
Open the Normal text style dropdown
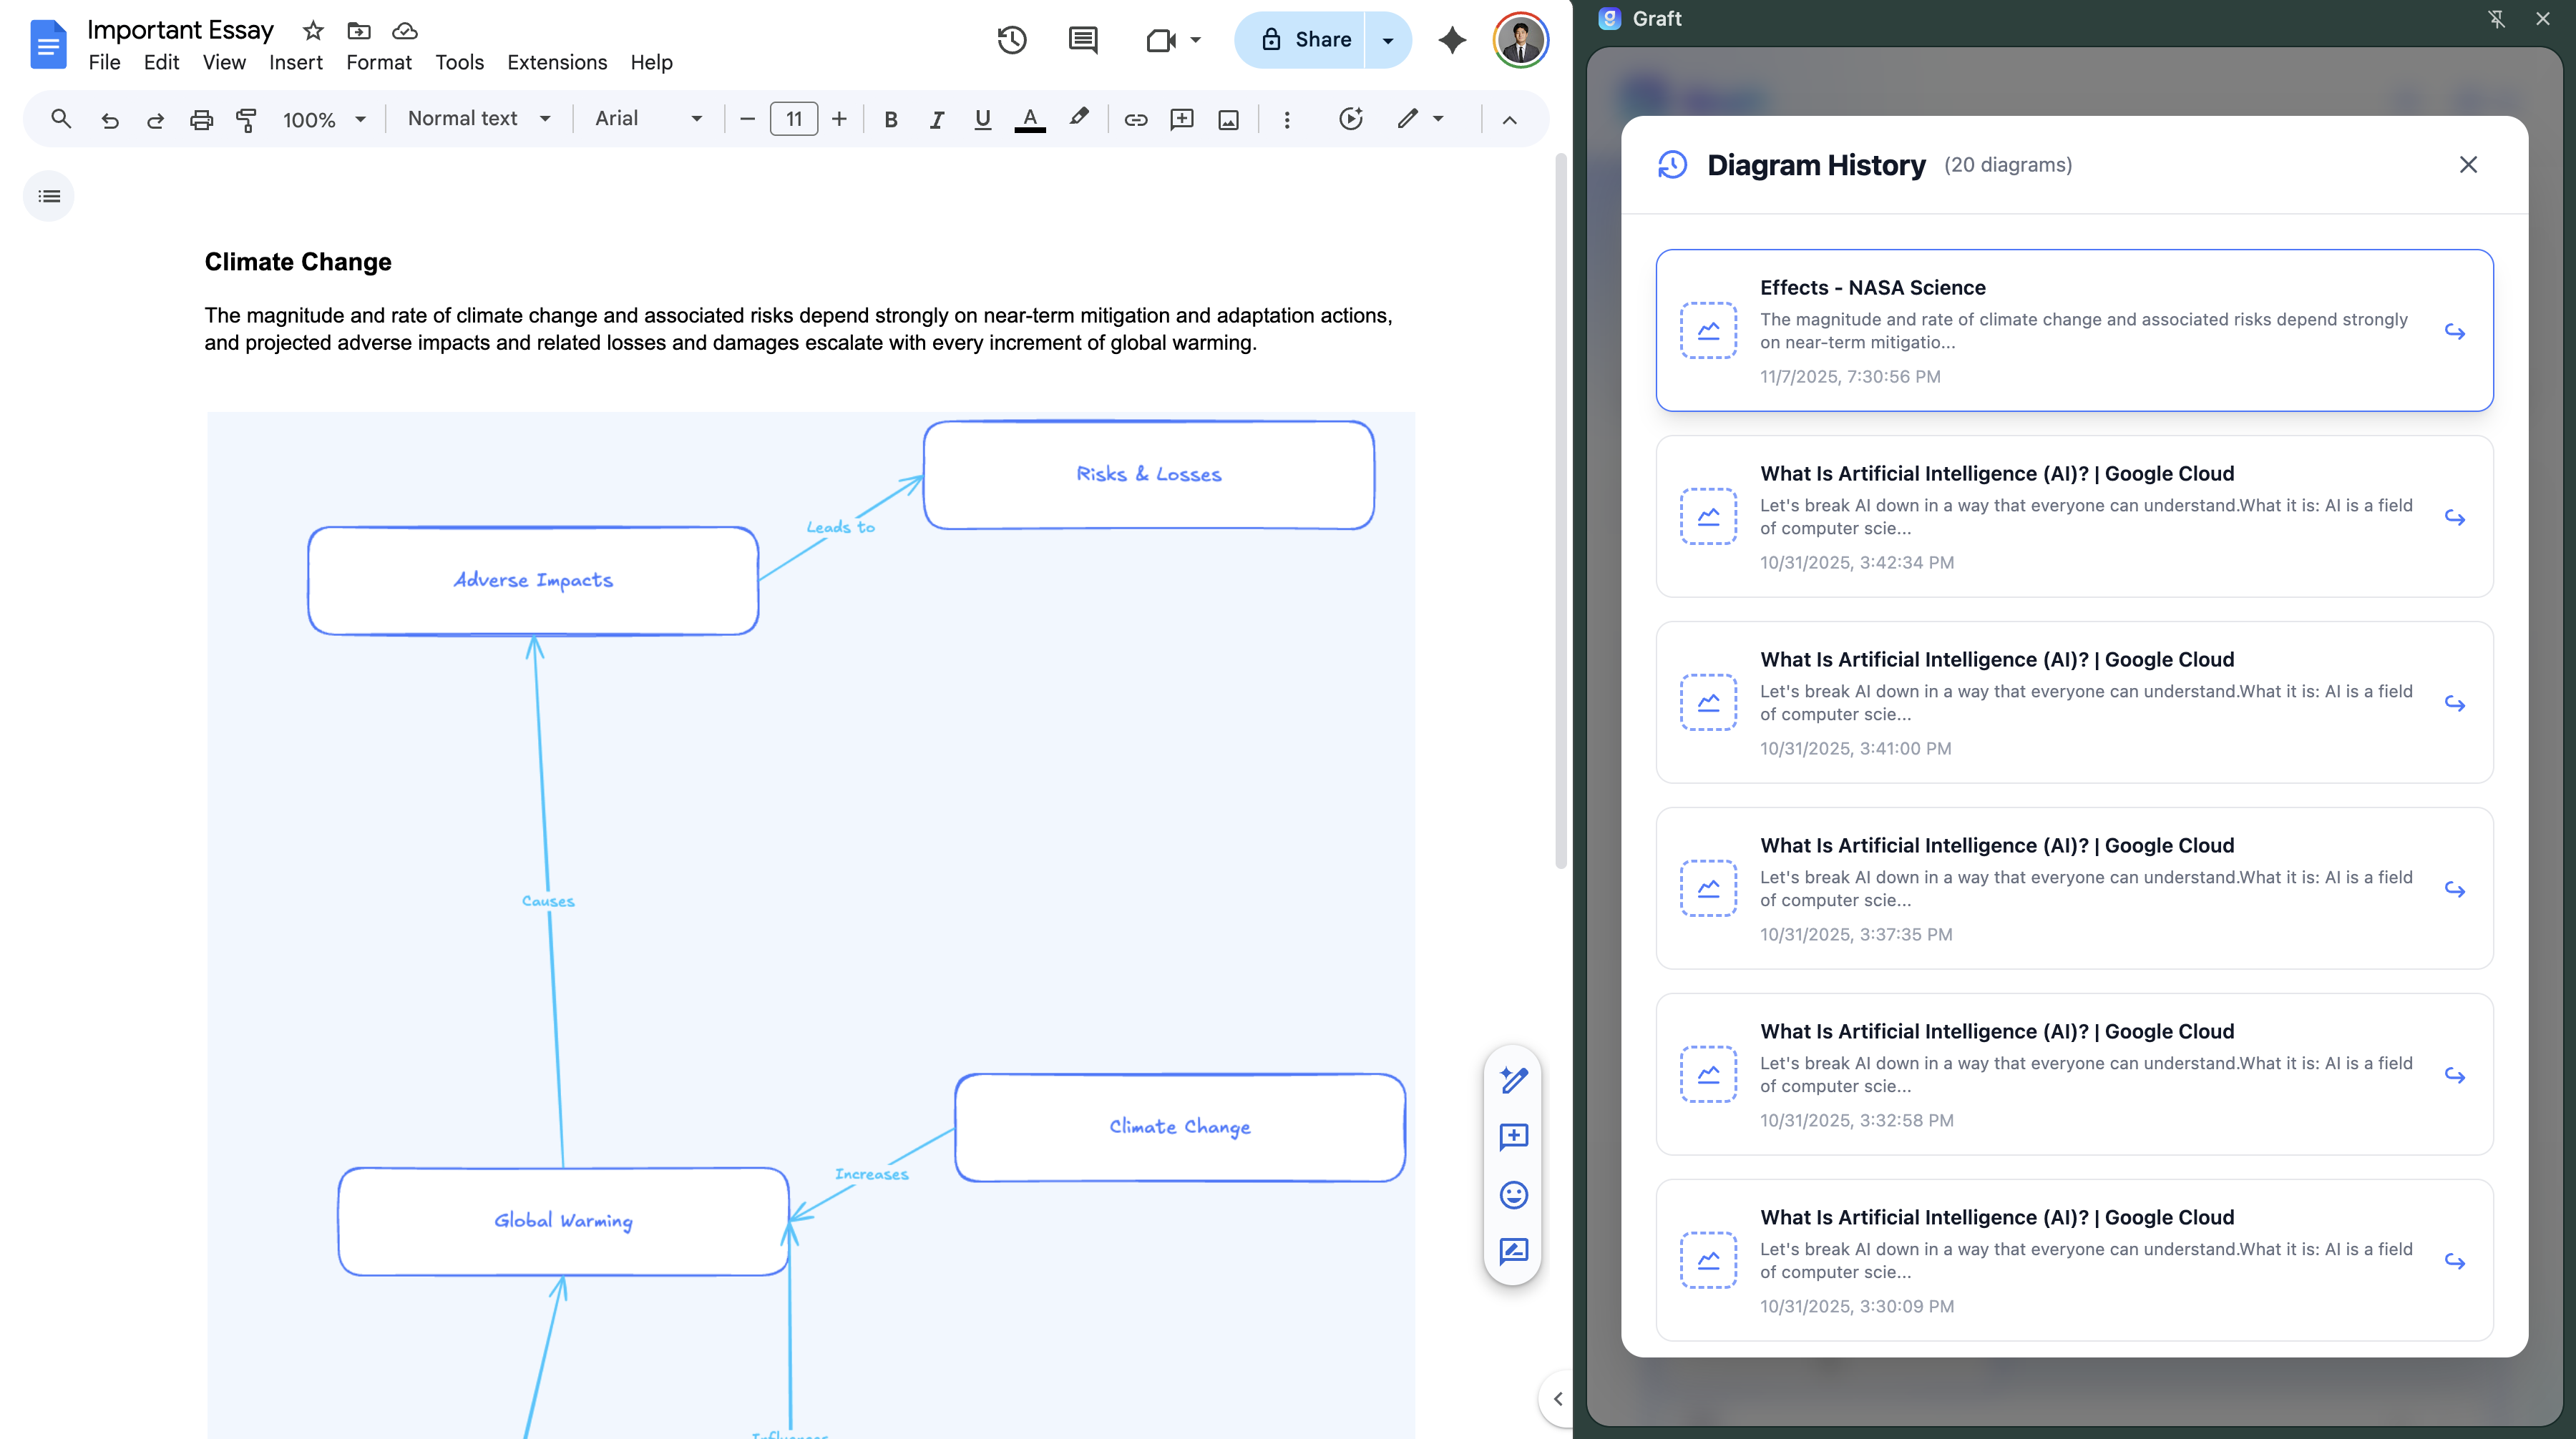coord(478,119)
